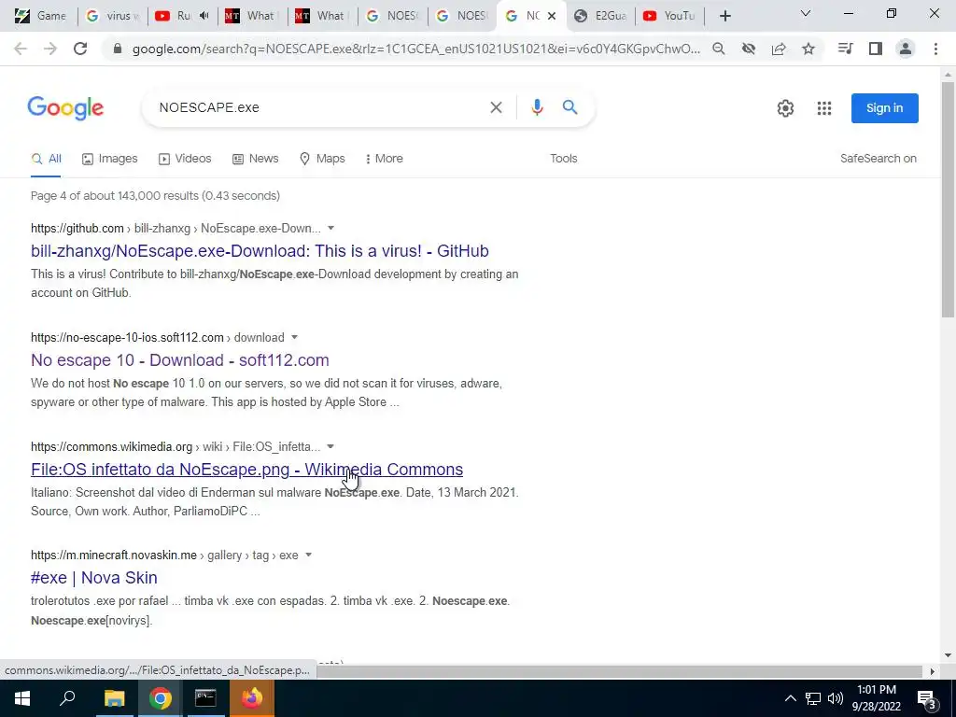This screenshot has height=717, width=956.
Task: Open a new browser tab
Action: click(x=724, y=16)
